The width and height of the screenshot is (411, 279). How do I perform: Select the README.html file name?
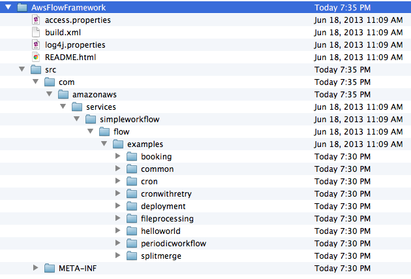point(70,57)
